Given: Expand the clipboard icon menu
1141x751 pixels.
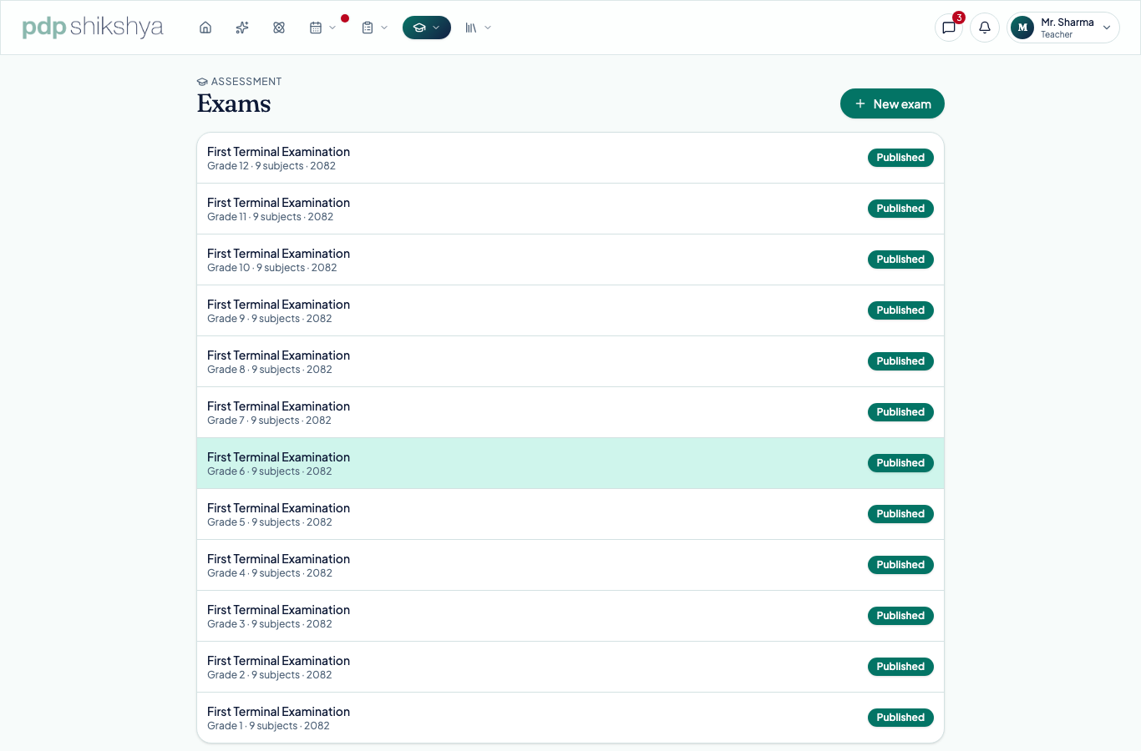Looking at the screenshot, I should [x=374, y=28].
